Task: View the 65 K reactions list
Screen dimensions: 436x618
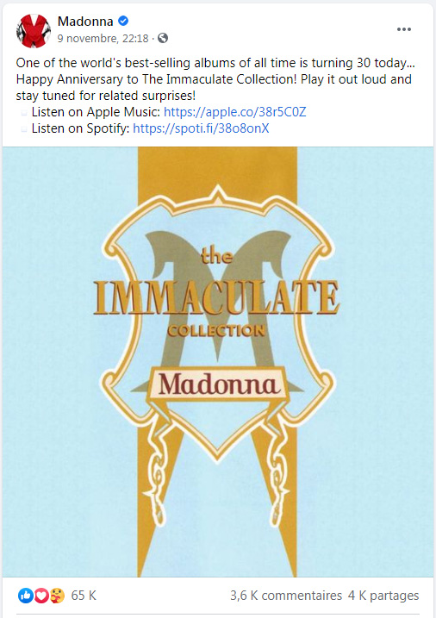Action: 84,596
